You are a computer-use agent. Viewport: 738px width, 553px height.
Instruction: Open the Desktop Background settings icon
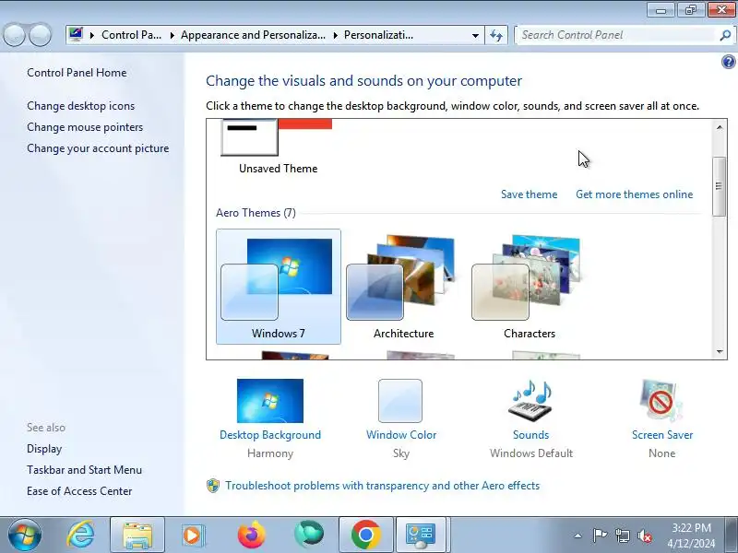coord(270,401)
